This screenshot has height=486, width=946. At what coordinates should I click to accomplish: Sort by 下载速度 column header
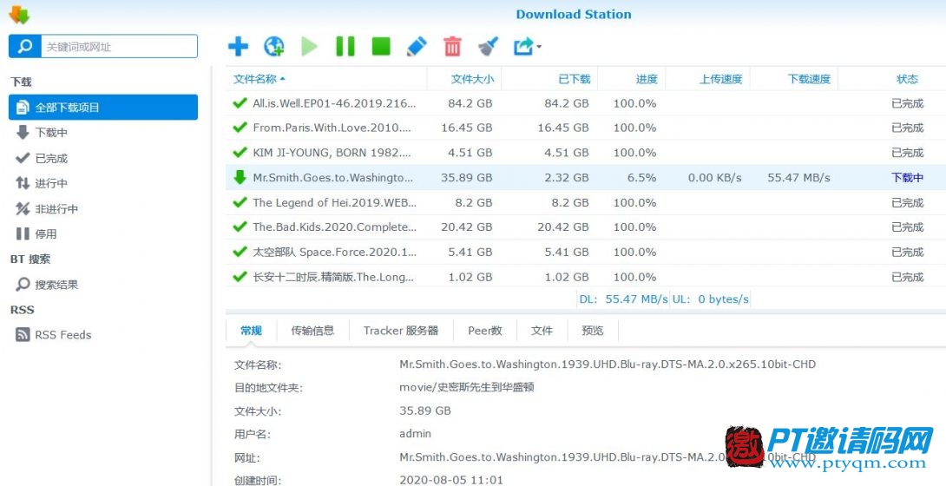pyautogui.click(x=794, y=79)
